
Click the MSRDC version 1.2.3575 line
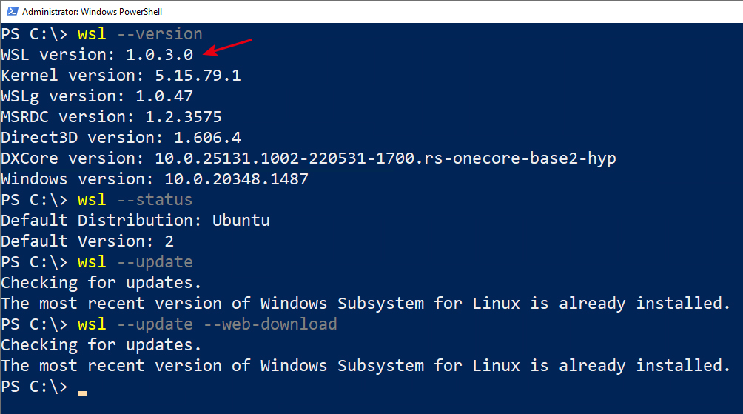tap(111, 117)
